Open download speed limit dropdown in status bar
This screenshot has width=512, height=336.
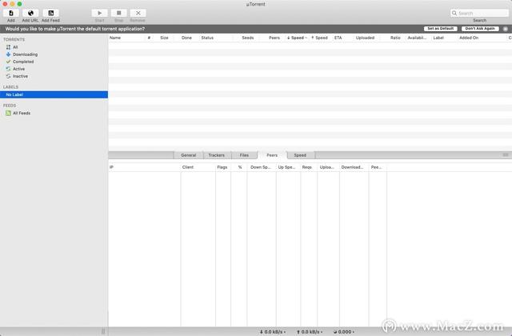(x=272, y=332)
